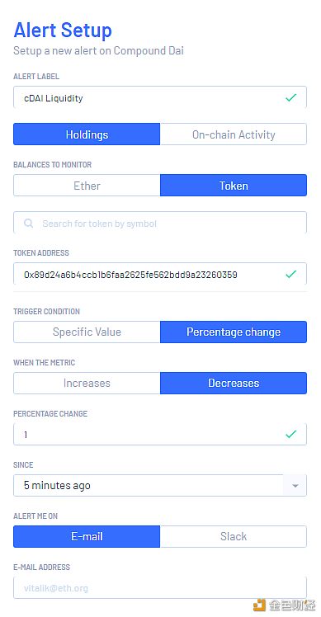Select Decreases for the metric
The height and width of the screenshot is (617, 321).
click(x=234, y=383)
